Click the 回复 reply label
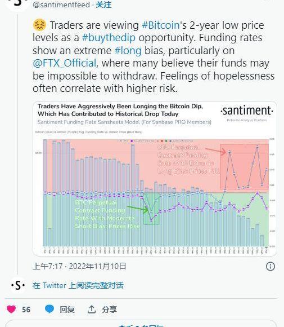The width and height of the screenshot is (284, 327). click(67, 310)
